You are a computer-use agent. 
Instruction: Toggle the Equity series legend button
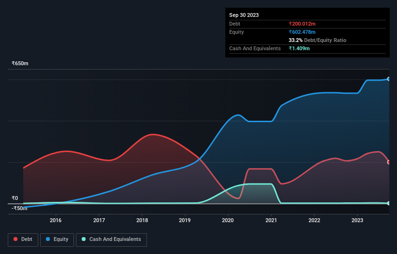(x=57, y=240)
